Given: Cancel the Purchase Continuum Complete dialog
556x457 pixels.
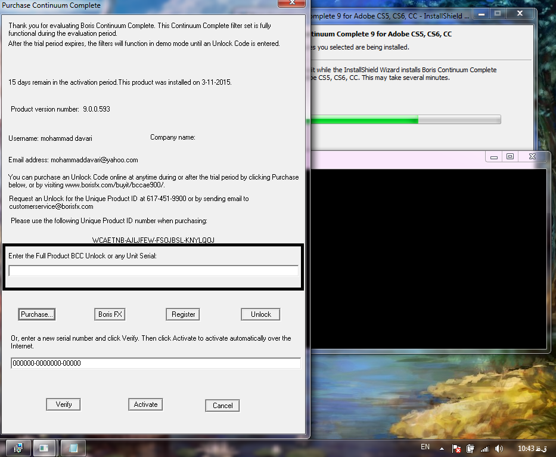Looking at the screenshot, I should tap(222, 406).
